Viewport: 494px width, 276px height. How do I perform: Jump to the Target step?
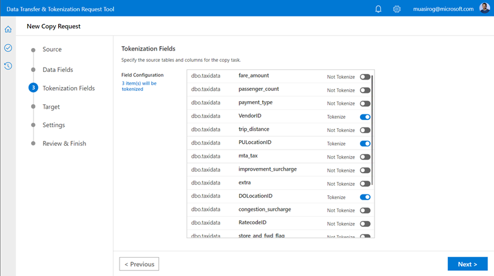(51, 107)
